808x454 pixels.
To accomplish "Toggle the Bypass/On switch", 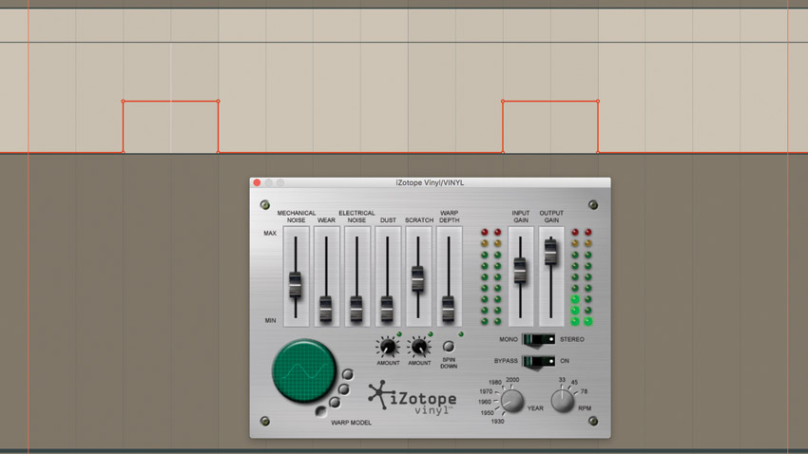I will click(x=538, y=361).
